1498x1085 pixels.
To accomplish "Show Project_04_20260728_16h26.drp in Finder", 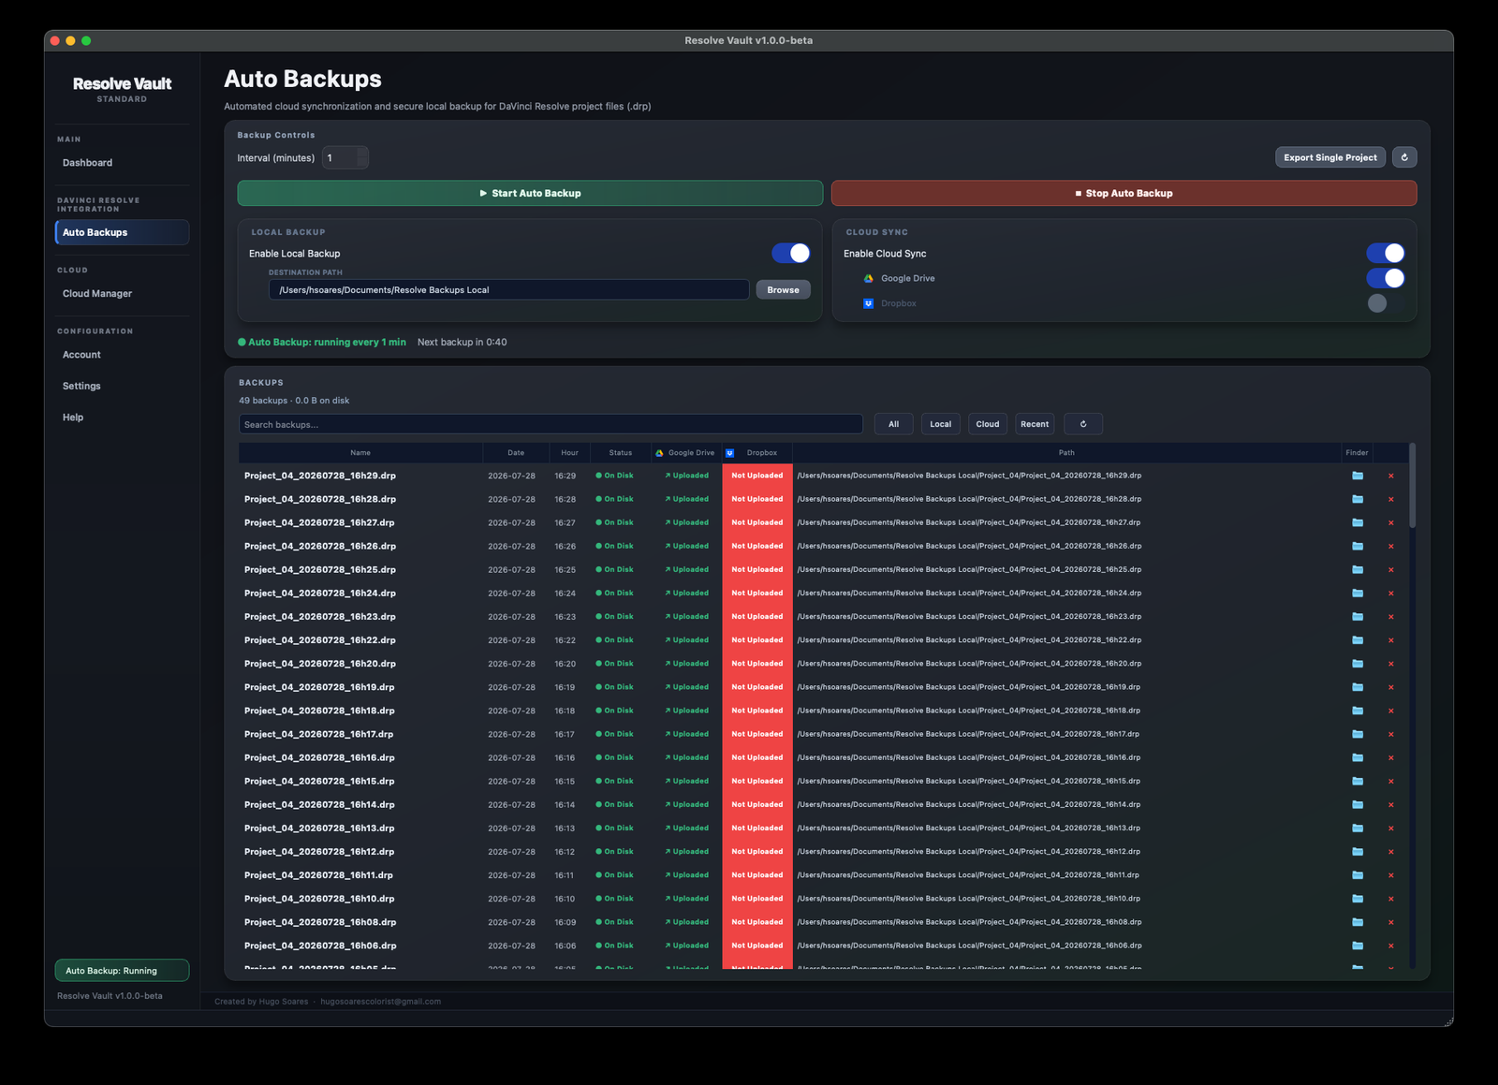I will [1357, 546].
